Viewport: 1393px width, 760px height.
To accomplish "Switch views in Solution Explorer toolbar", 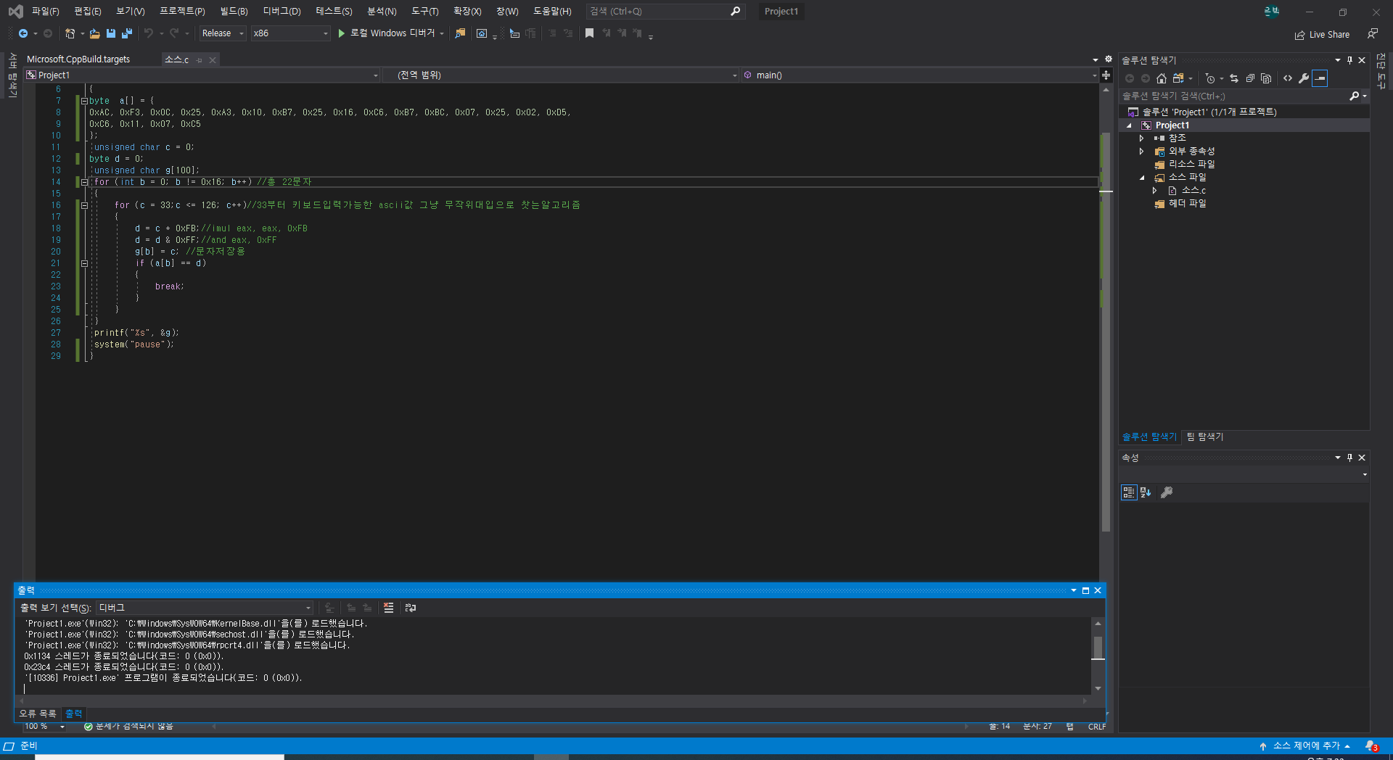I will pyautogui.click(x=1178, y=78).
